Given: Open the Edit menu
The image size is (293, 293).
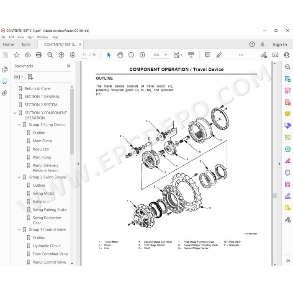Looking at the screenshot, I should point(11,37).
